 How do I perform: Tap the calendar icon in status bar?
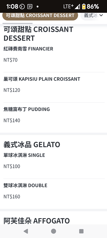tap(30, 7)
